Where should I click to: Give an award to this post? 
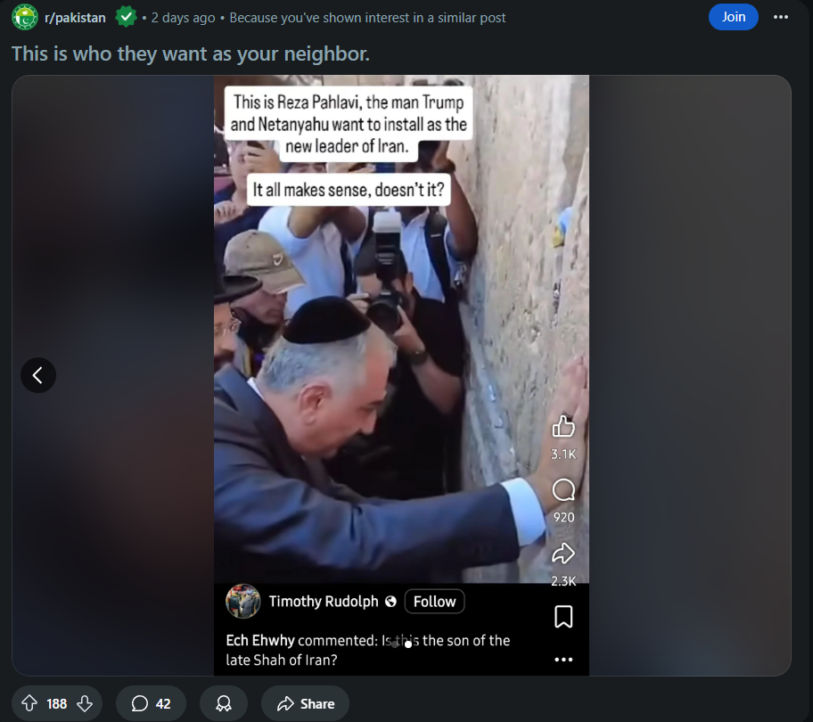point(224,703)
